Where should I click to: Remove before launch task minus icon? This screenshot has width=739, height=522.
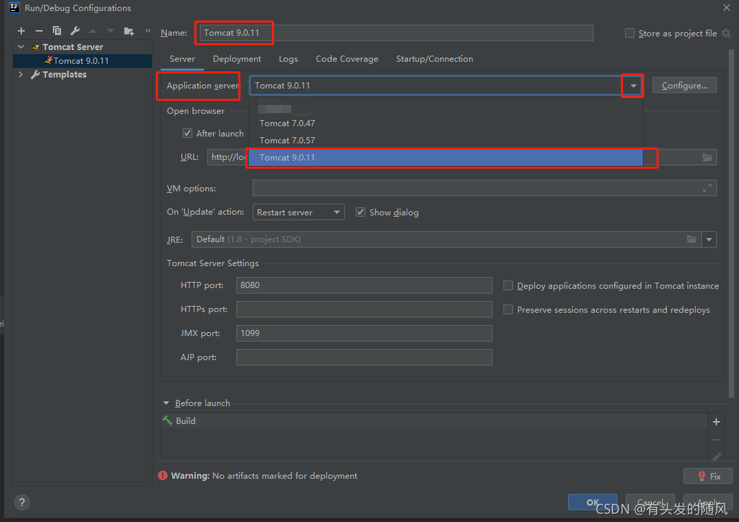[x=716, y=440]
